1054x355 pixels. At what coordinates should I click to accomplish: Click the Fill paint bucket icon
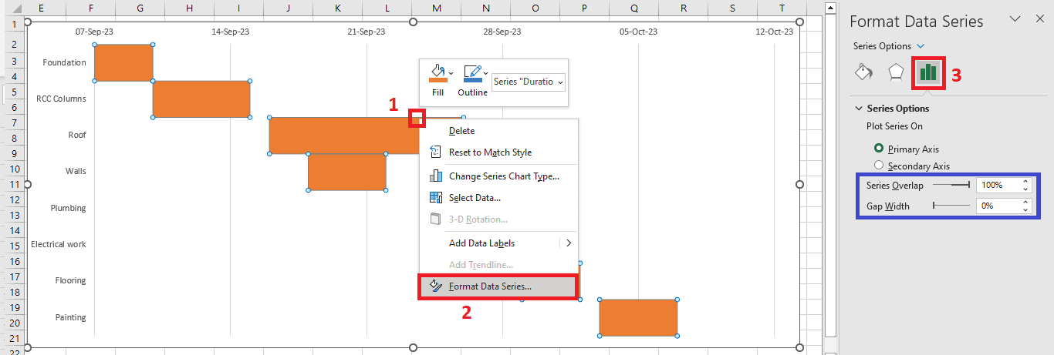click(437, 74)
